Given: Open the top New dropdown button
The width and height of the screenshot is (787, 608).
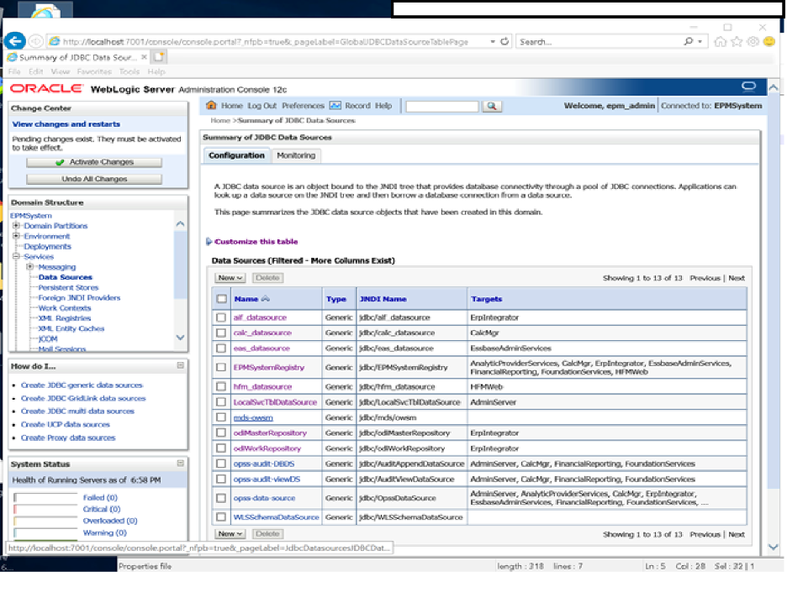Looking at the screenshot, I should [230, 278].
